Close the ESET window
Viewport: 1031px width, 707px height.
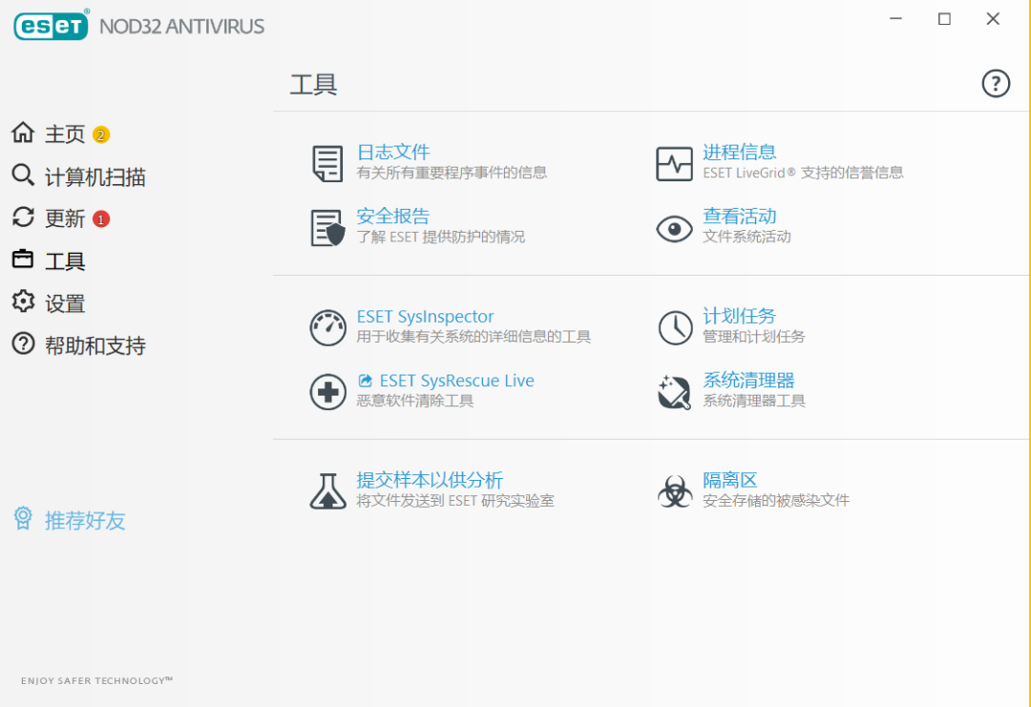coord(993,18)
